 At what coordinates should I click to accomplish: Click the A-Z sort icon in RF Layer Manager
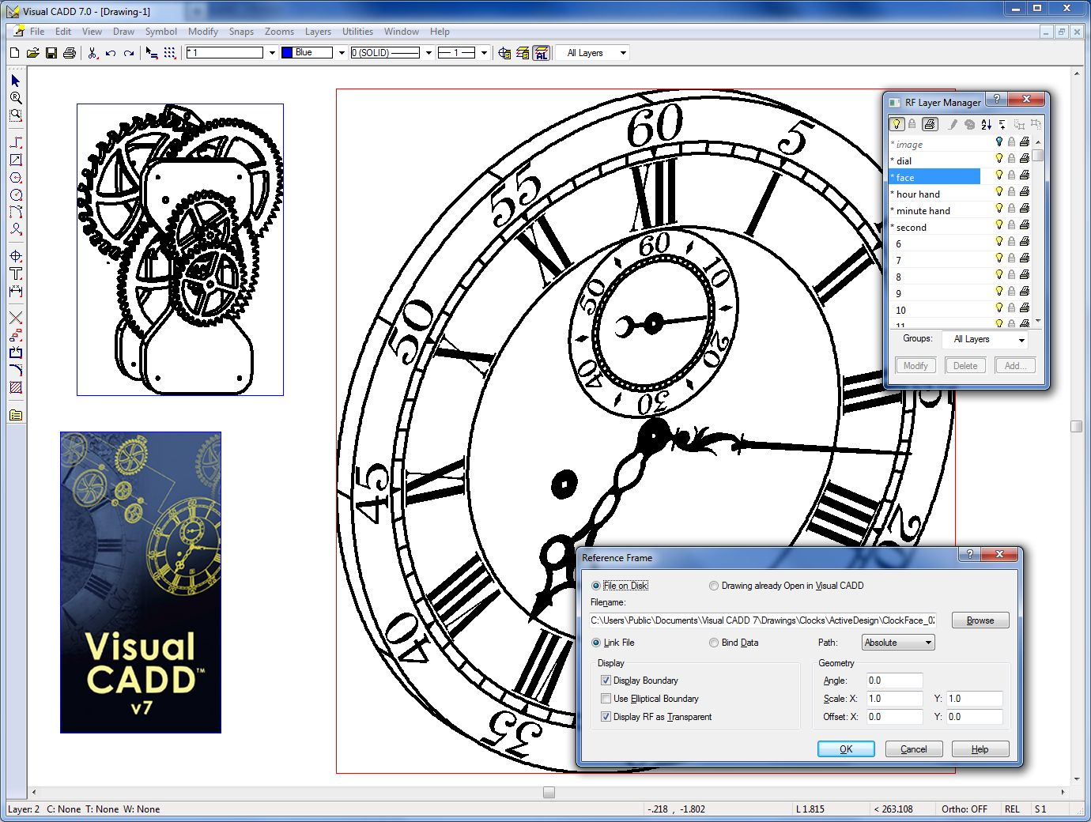click(x=986, y=125)
